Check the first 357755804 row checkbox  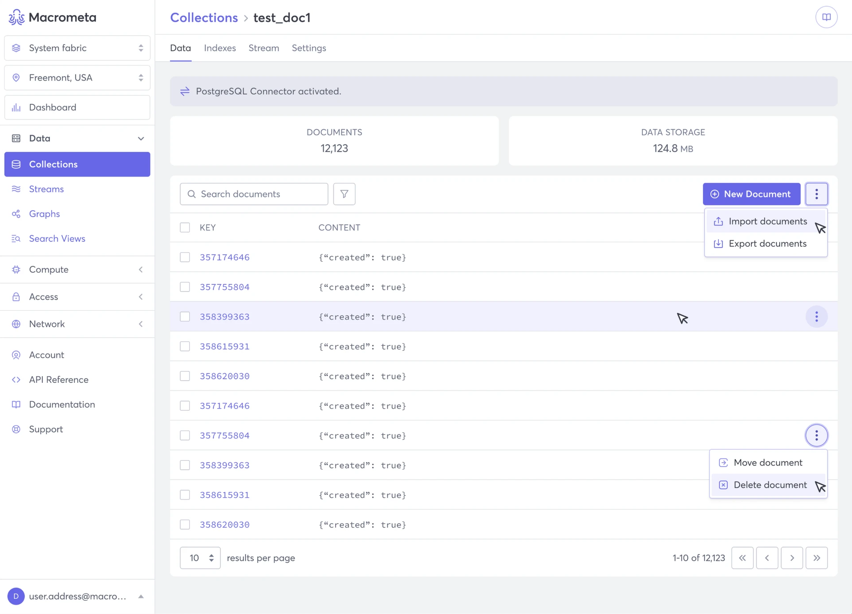185,287
